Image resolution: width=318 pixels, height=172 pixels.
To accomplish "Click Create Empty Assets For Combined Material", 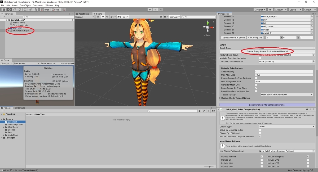I will [267, 51].
